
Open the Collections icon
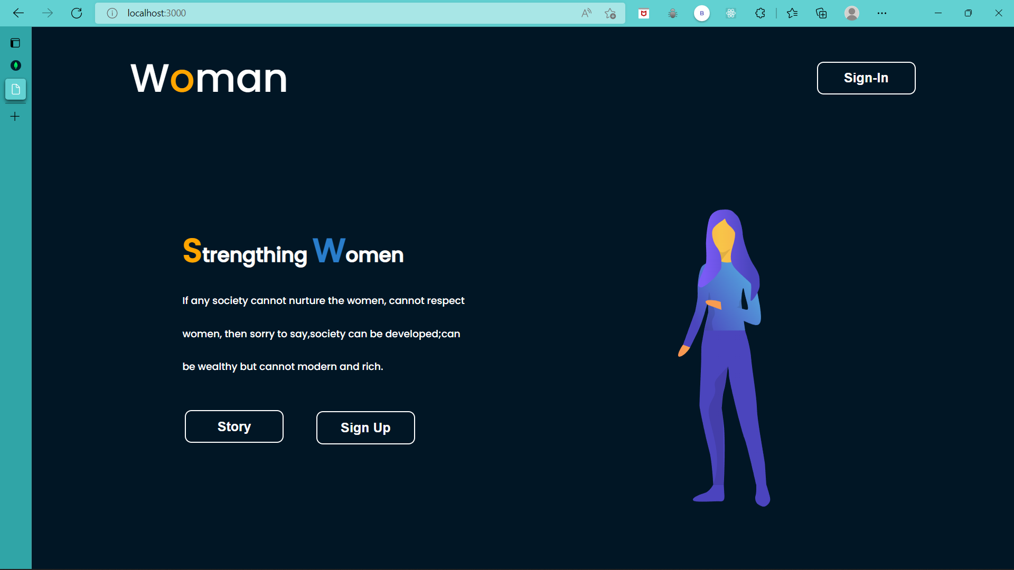tap(821, 13)
